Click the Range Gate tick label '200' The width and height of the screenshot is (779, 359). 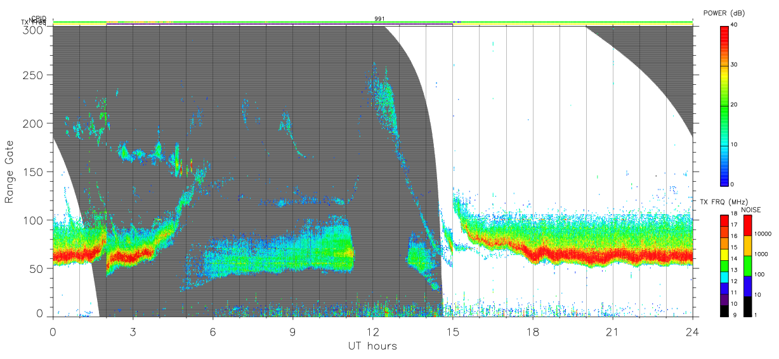coord(34,123)
